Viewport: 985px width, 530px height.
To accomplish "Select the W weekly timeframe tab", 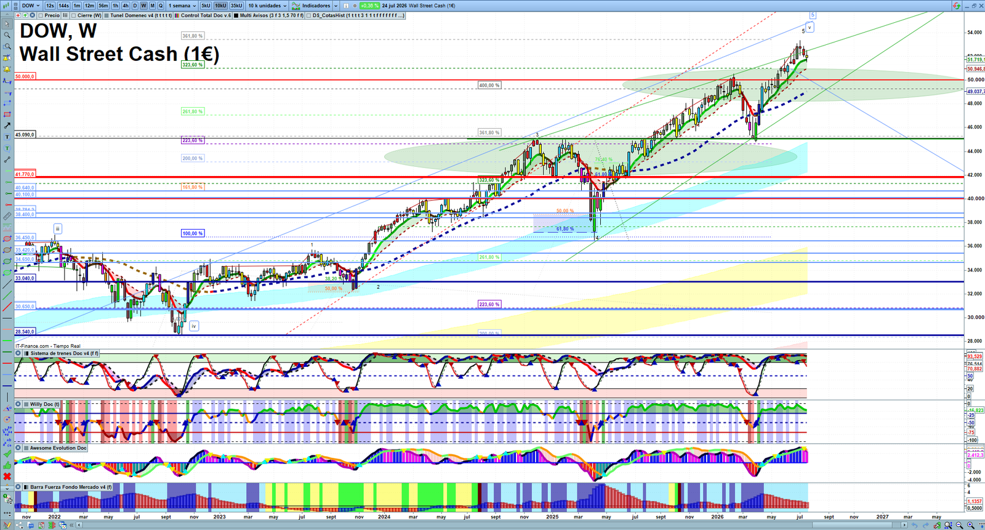I will [143, 6].
